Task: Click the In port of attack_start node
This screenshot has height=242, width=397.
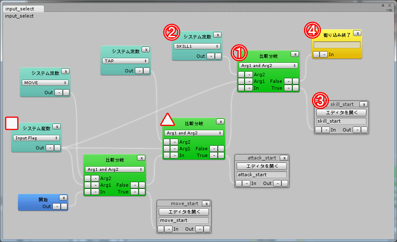Action: 239,183
